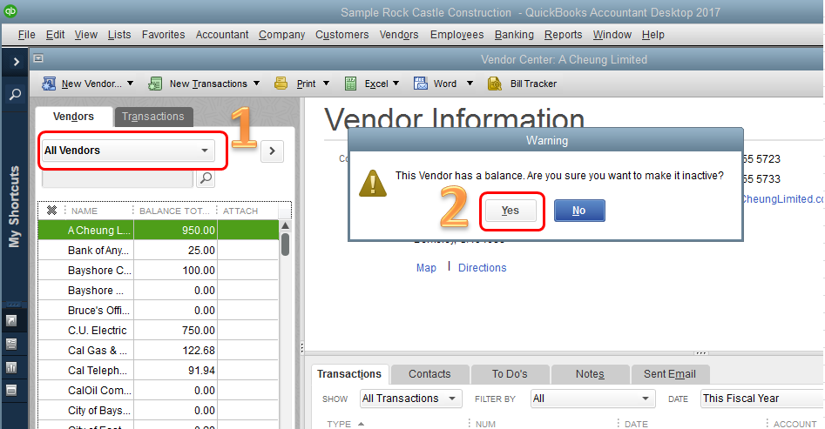Open the All Vendors filter dropdown
825x429 pixels.
128,151
